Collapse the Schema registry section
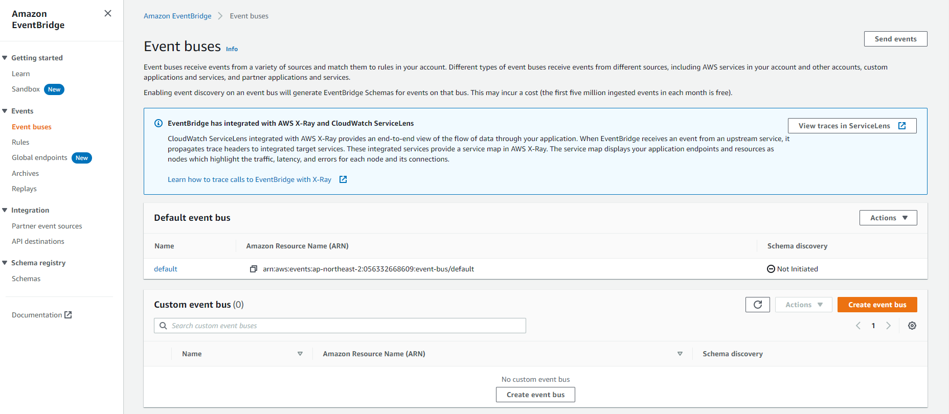949x414 pixels. coord(5,263)
